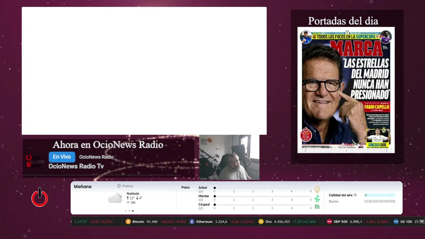Click the green Hierba plant icon

coord(317,198)
